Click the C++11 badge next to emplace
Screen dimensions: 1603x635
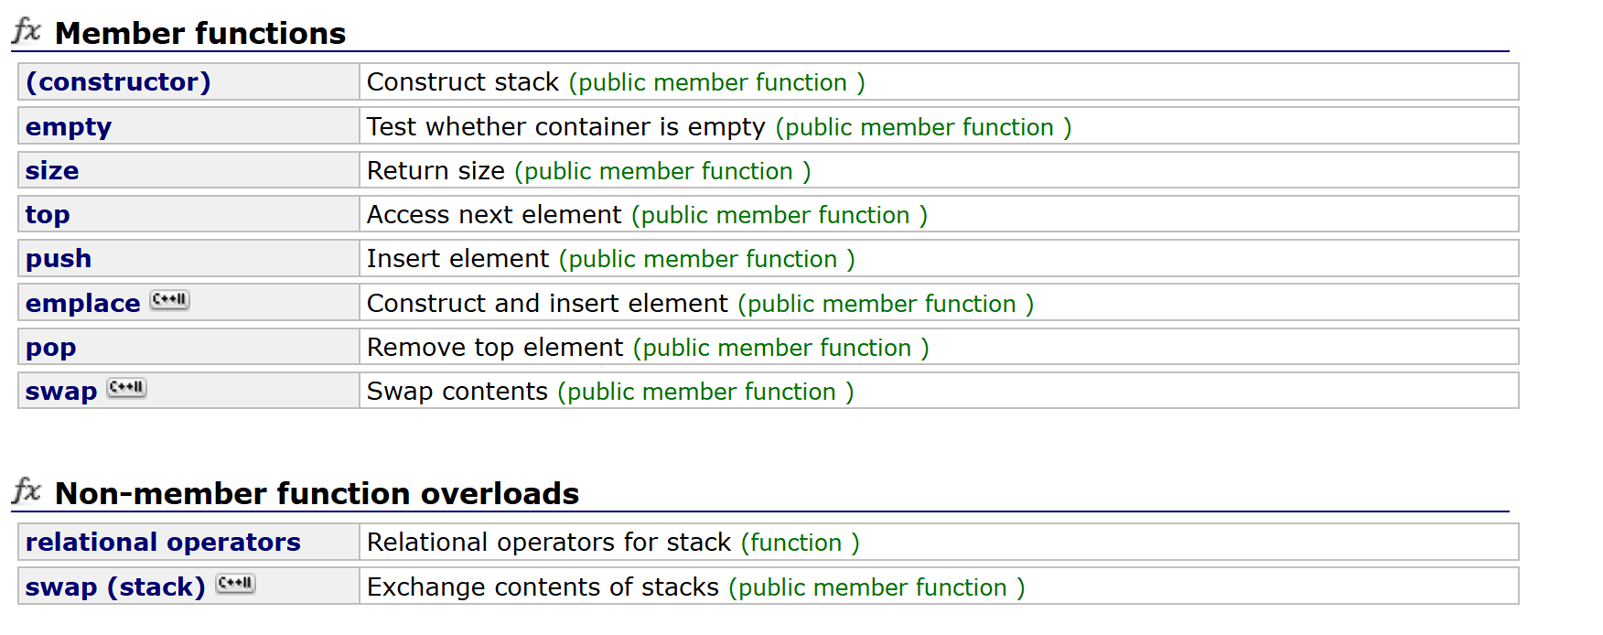tap(170, 300)
